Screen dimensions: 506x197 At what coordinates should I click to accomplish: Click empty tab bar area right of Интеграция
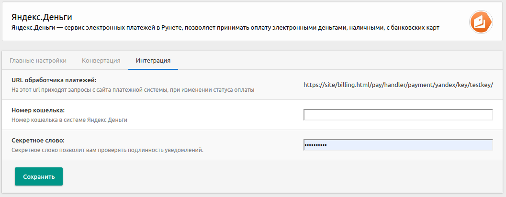click(335, 60)
